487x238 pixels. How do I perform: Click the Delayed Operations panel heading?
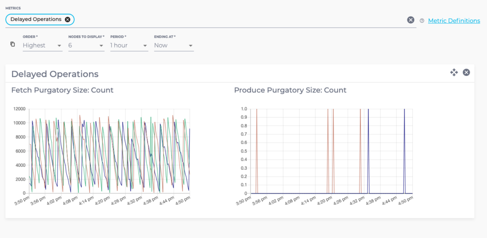point(55,74)
